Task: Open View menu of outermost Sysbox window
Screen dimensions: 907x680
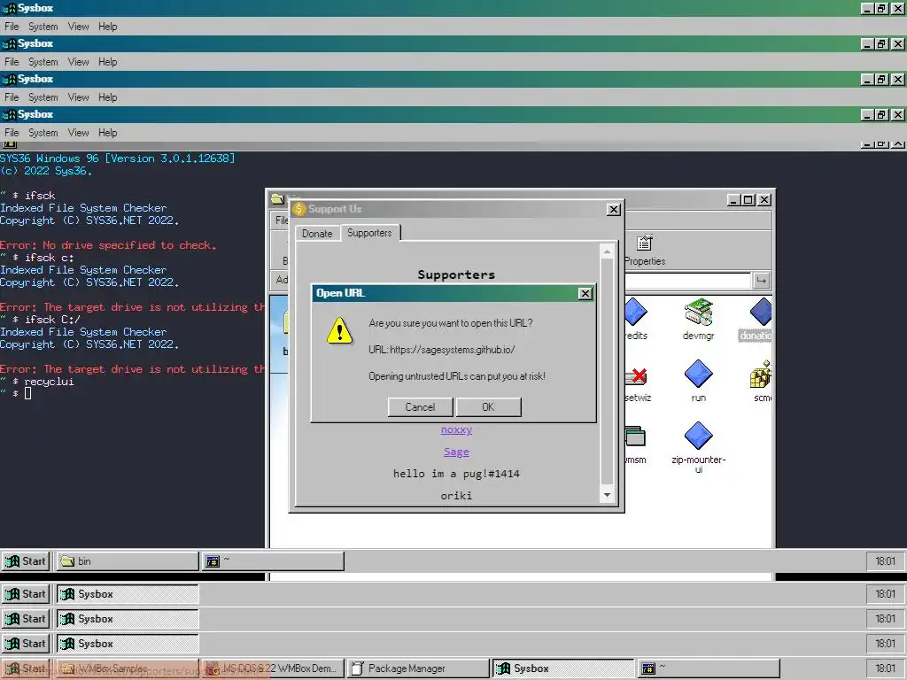Action: pyautogui.click(x=78, y=27)
